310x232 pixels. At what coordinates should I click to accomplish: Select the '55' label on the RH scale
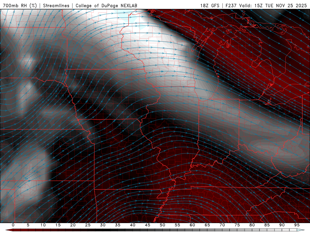pyautogui.click(x=177, y=225)
